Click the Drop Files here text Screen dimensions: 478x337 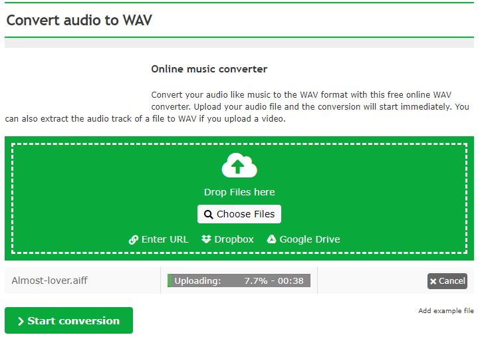point(239,192)
